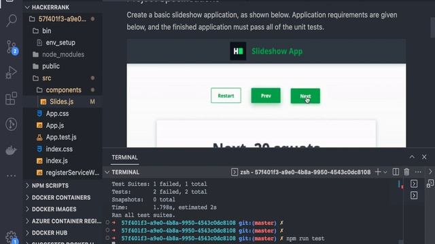Open the Extensions view
435x244 pixels.
click(x=11, y=98)
